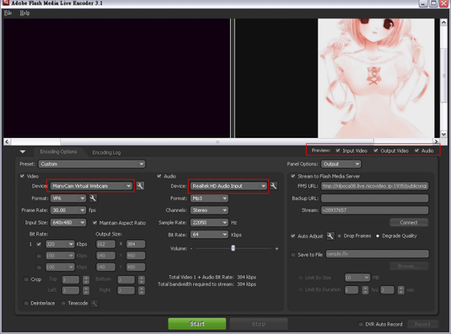Click the preview scrollbar left arrow

[x=8, y=141]
